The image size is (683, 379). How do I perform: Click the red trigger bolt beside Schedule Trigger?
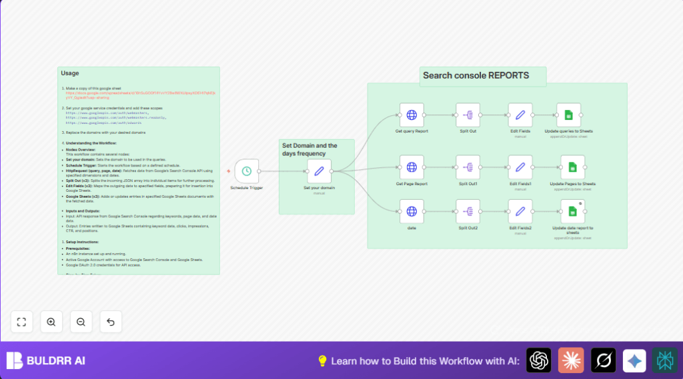point(228,171)
